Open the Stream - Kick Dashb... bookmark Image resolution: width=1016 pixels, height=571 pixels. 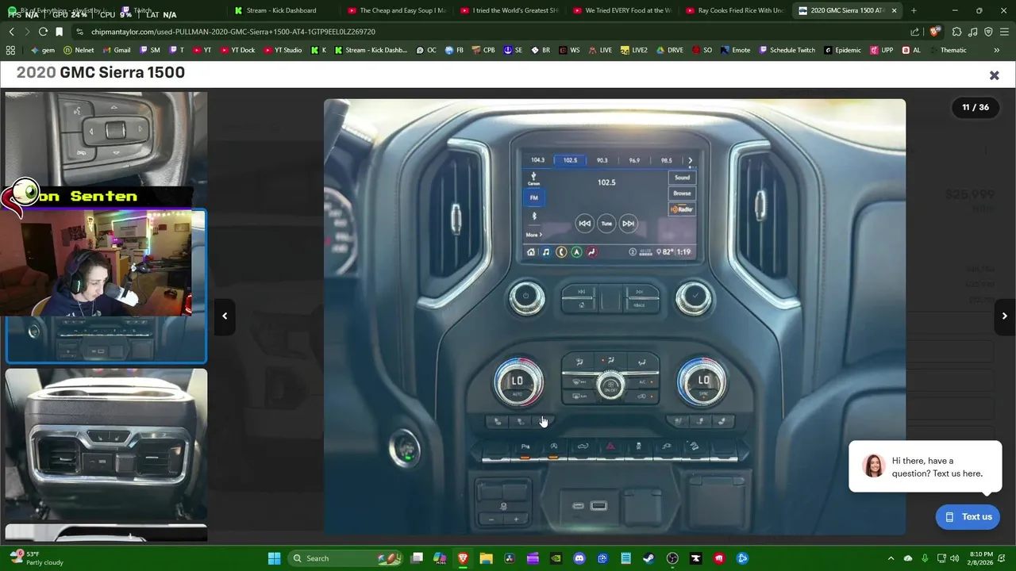(x=371, y=50)
